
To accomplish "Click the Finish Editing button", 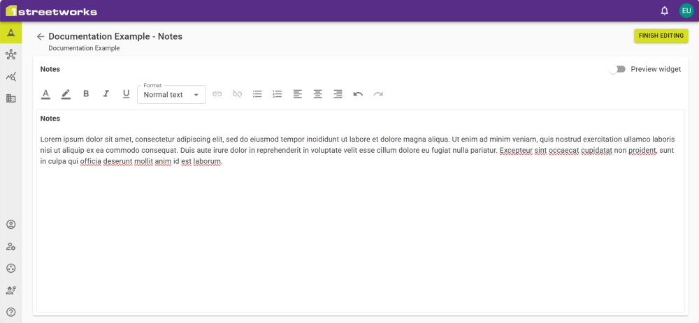I will point(661,36).
